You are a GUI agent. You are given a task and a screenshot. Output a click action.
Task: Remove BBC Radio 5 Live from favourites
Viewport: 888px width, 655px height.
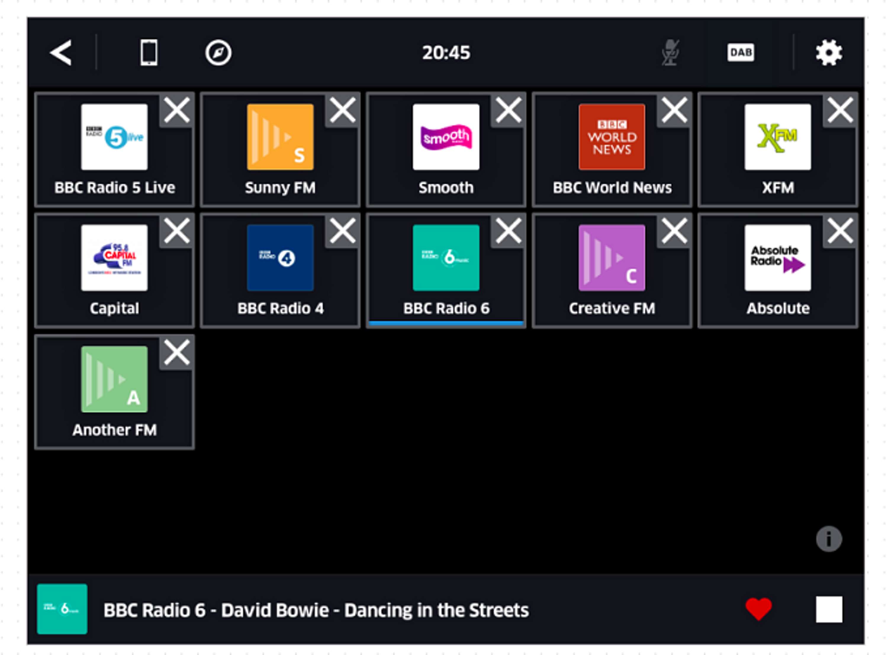click(177, 110)
